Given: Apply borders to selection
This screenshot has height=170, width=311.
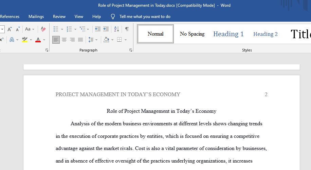Looking at the screenshot, I should tap(120, 40).
